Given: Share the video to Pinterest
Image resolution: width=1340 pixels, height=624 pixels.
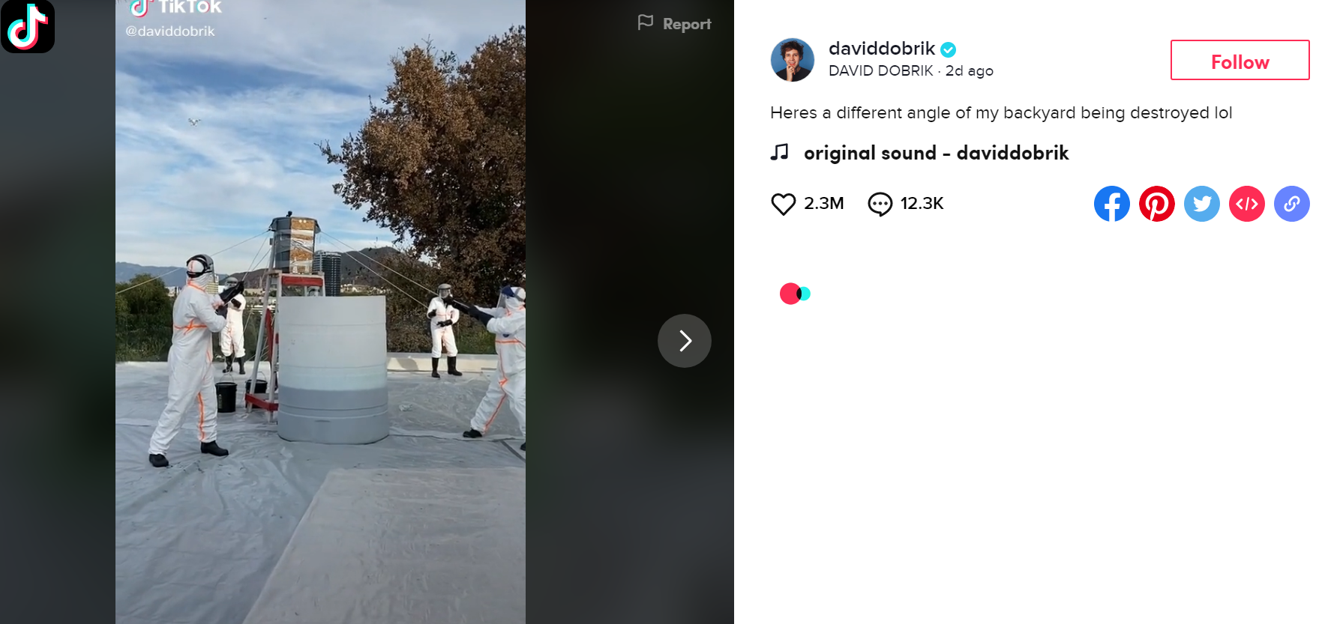Looking at the screenshot, I should pyautogui.click(x=1157, y=204).
